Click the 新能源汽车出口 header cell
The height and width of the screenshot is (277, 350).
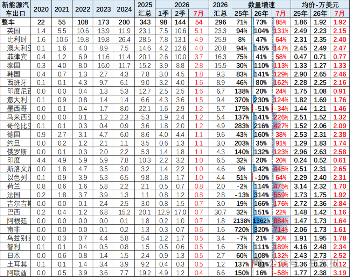pos(15,9)
